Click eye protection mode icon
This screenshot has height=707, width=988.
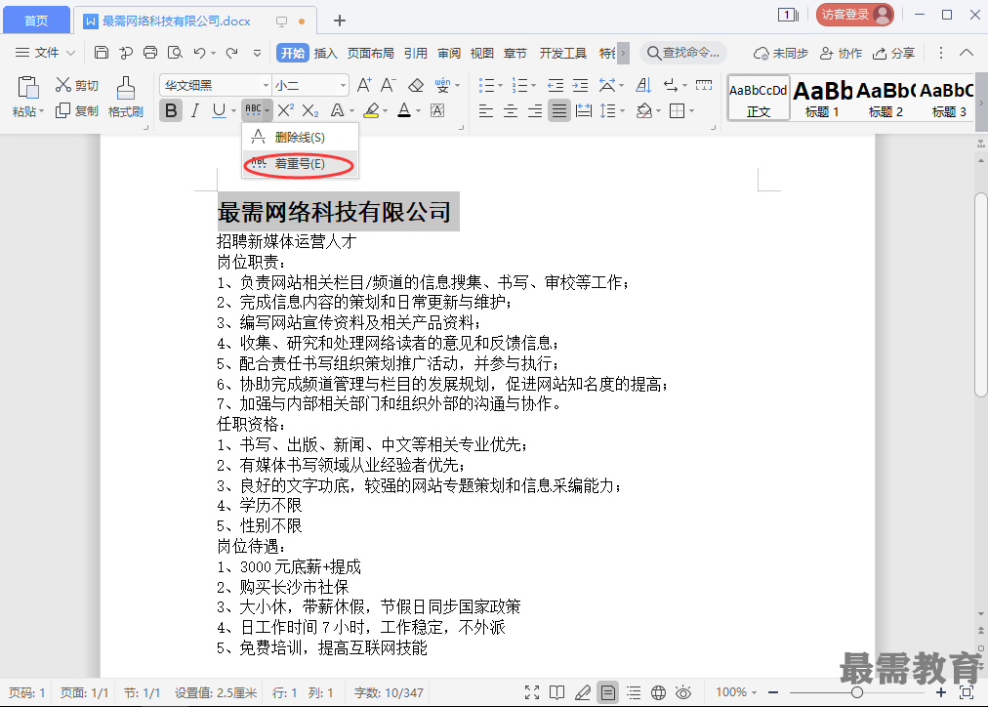pyautogui.click(x=683, y=692)
